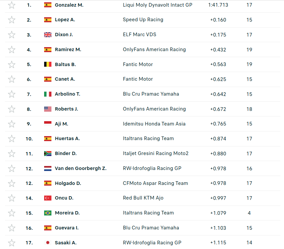Click the star icon for Arbolino T.
This screenshot has height=249, width=284.
12,94
